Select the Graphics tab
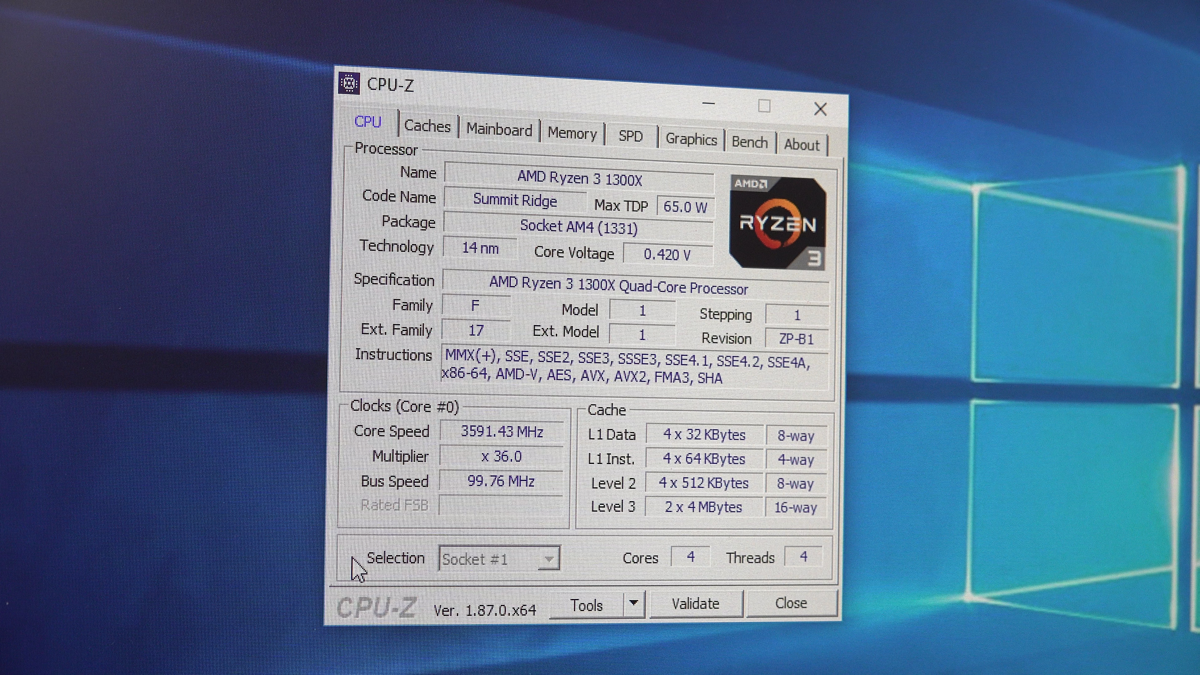Screen dimensions: 1200x675 coord(691,139)
